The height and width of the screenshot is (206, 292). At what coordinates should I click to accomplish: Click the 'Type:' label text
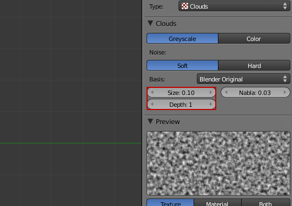[x=156, y=6]
